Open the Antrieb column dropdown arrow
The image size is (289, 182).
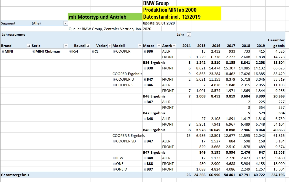point(174,46)
